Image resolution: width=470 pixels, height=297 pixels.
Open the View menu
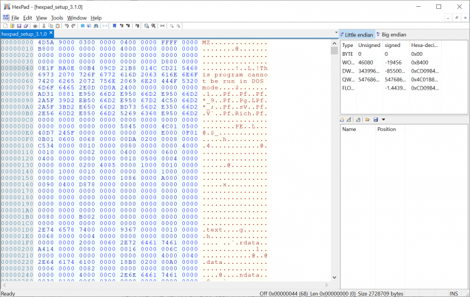point(41,18)
